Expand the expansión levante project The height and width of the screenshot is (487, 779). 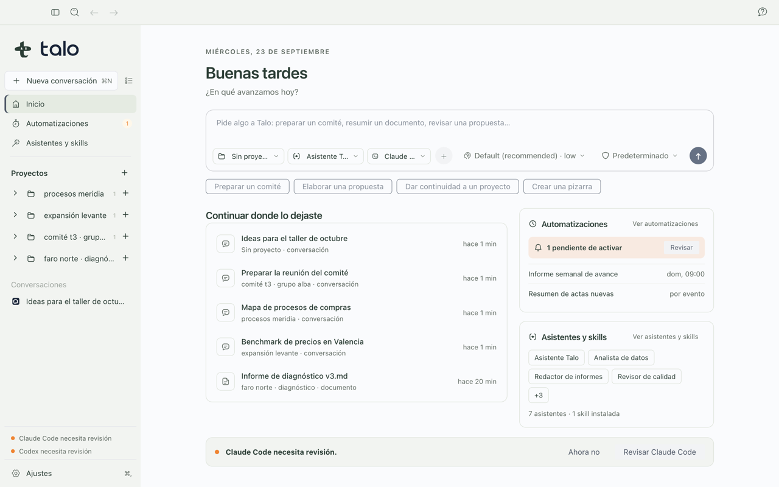tap(15, 215)
